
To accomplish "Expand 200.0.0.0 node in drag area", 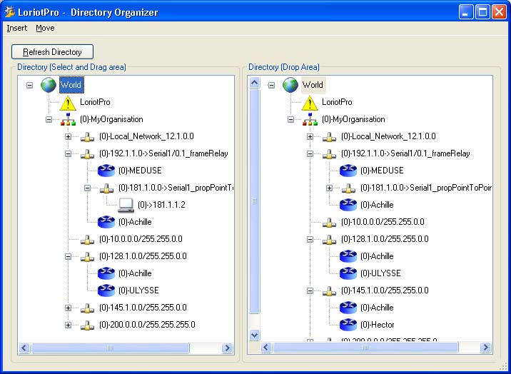I will pos(68,325).
